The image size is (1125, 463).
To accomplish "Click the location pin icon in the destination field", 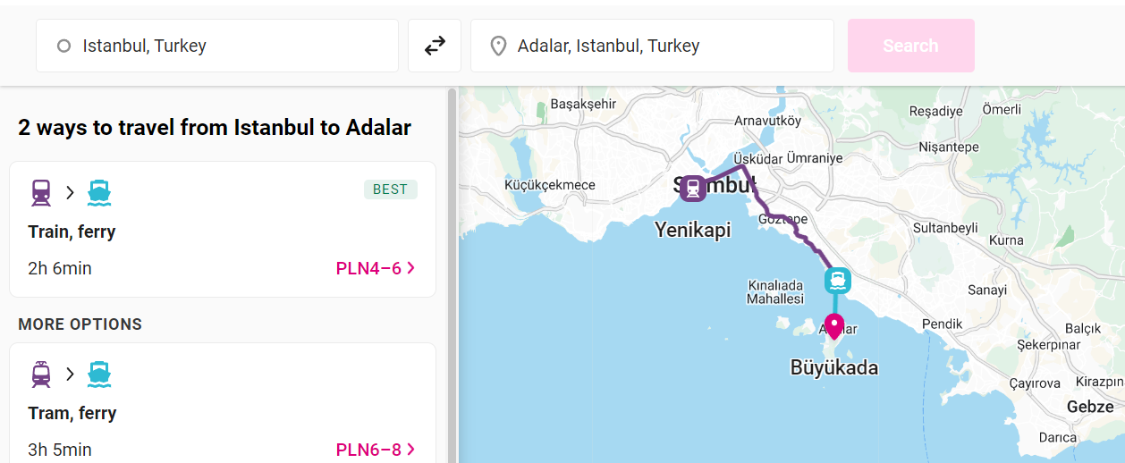I will 499,46.
